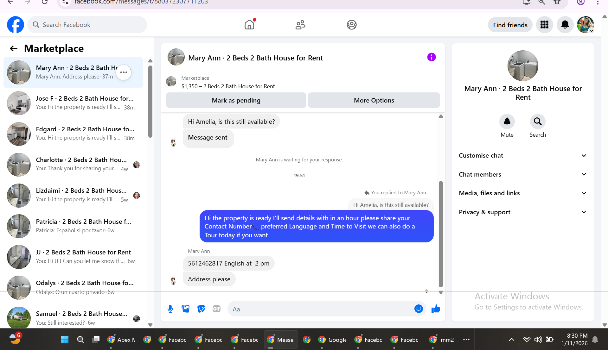Open volume tray icon
Image resolution: width=608 pixels, height=350 pixels.
[x=538, y=340]
